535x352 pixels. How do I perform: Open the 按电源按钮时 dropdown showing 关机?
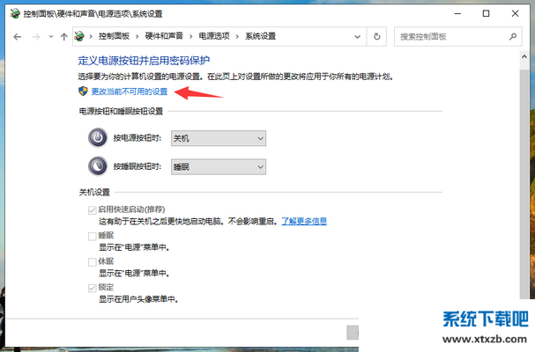(218, 138)
